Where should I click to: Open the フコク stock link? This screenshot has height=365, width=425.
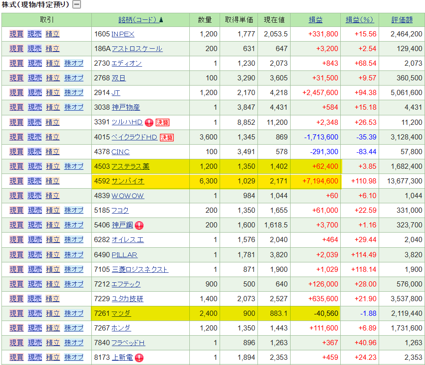(120, 210)
